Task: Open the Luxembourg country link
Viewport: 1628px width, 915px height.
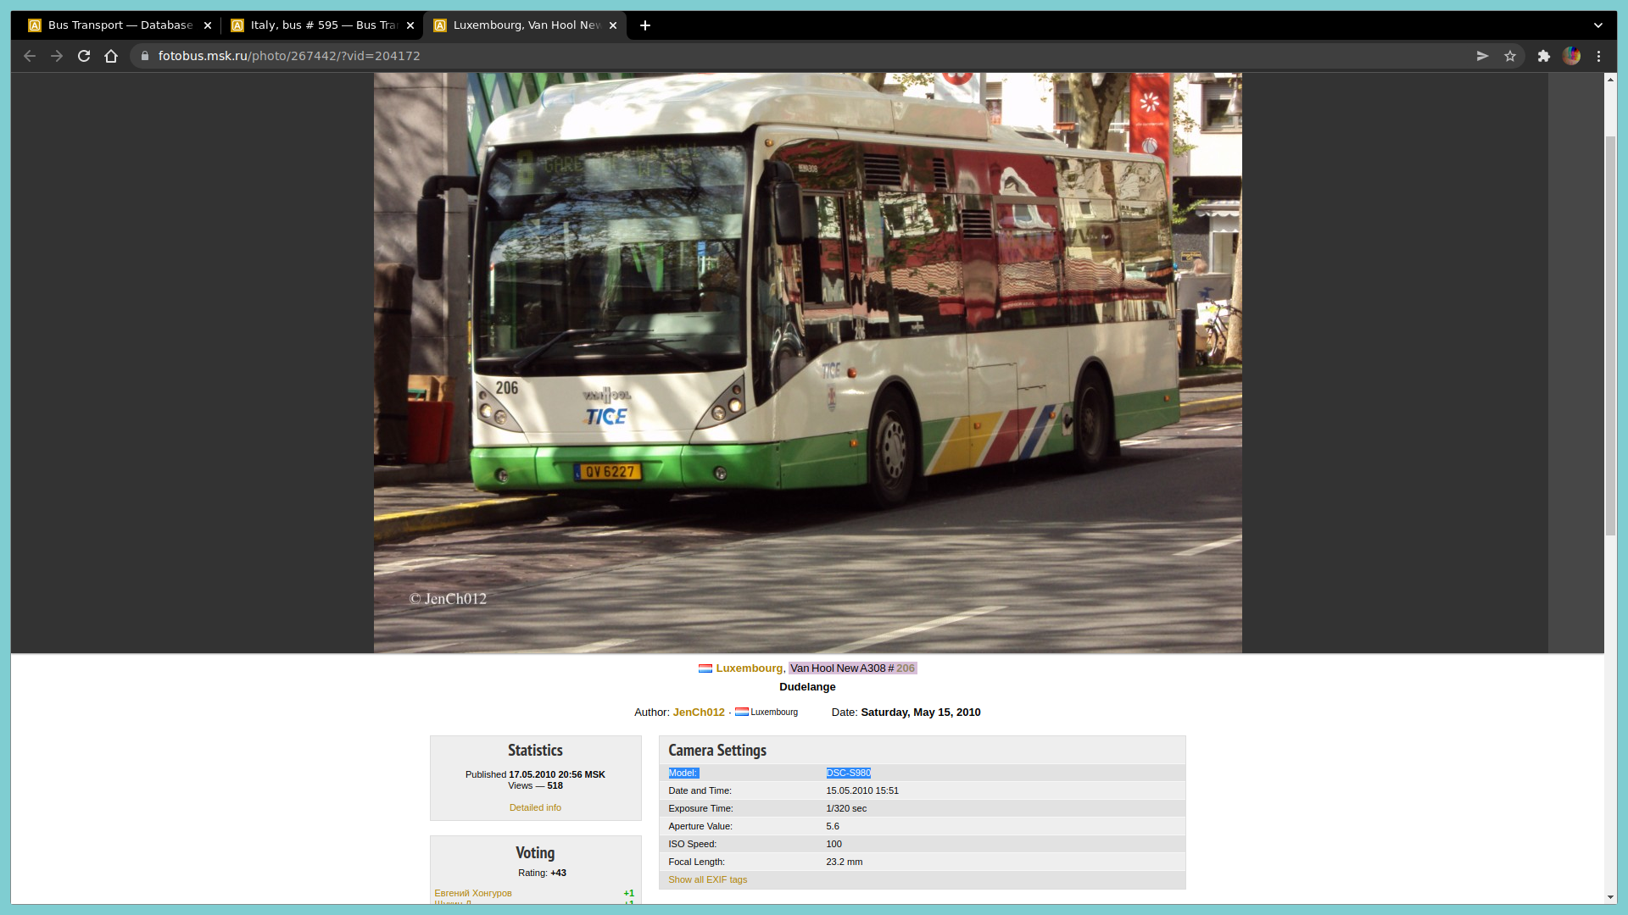Action: [x=750, y=668]
